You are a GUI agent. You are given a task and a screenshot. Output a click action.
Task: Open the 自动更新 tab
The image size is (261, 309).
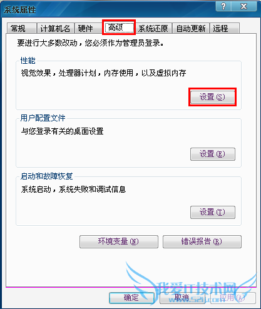tap(191, 28)
